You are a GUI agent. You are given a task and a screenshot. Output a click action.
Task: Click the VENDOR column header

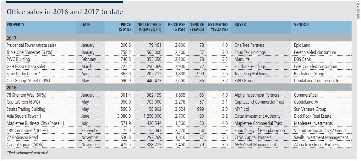tap(301, 24)
